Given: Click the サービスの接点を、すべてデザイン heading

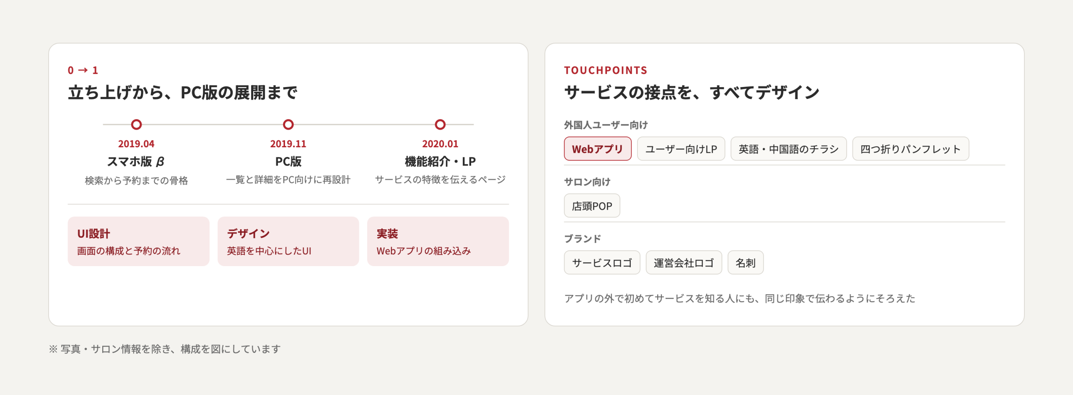Looking at the screenshot, I should click(x=692, y=92).
